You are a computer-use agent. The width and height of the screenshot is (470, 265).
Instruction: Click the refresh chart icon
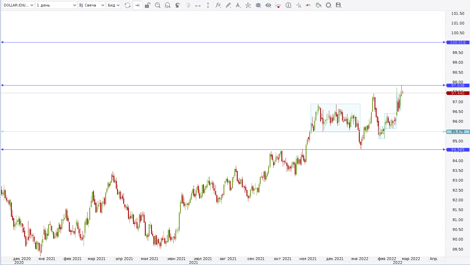coord(127,5)
